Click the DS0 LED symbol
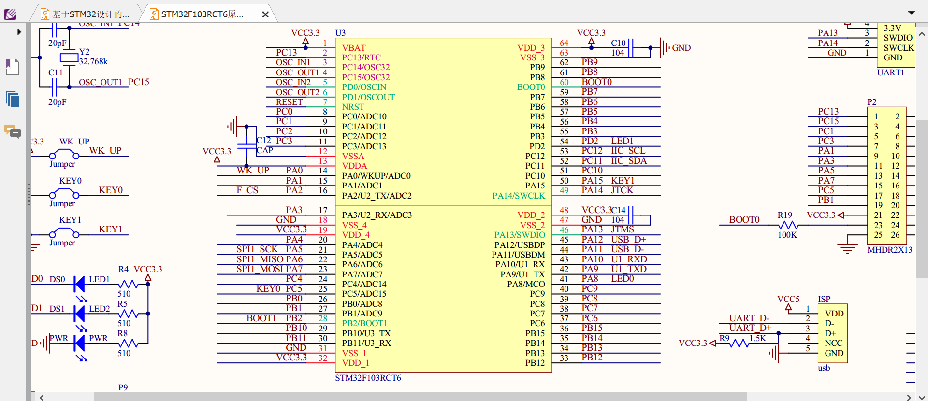The image size is (928, 401). pyautogui.click(x=80, y=284)
